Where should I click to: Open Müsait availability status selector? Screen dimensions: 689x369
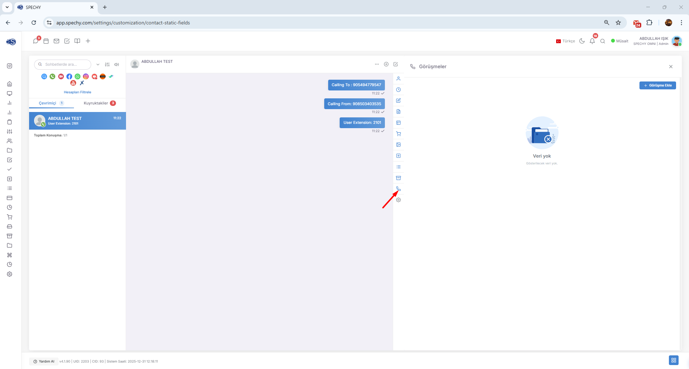coord(620,41)
